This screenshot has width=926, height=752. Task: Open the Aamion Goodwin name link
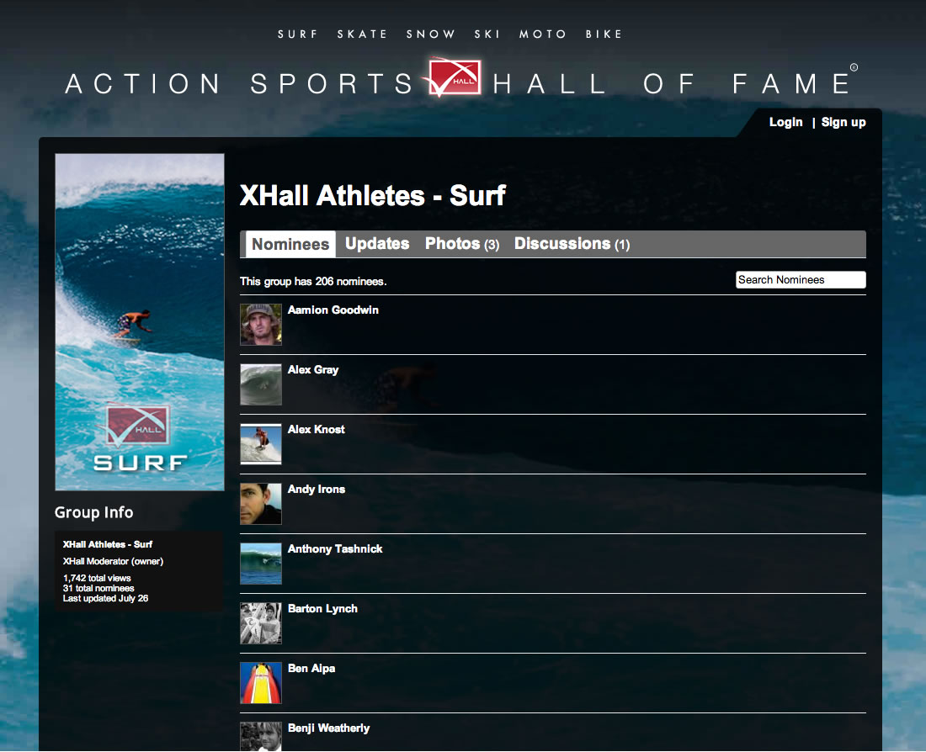333,310
